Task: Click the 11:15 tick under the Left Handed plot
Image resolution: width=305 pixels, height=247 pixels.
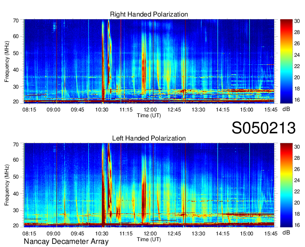Action: coord(126,234)
